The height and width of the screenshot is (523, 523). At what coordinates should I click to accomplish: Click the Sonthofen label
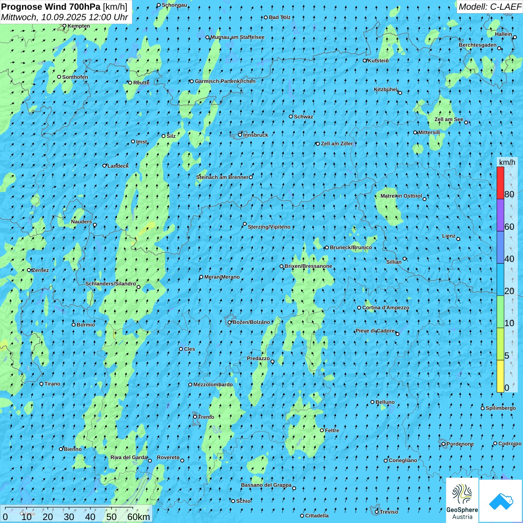[x=75, y=77]
